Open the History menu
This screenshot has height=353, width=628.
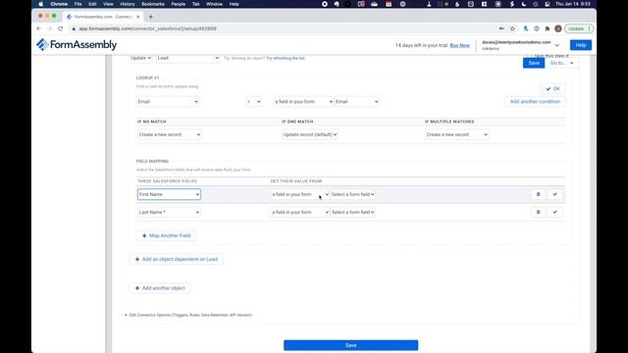coord(128,4)
